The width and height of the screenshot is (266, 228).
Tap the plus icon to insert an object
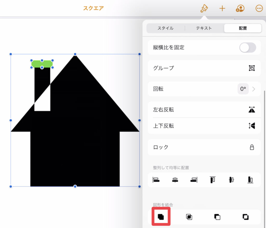pyautogui.click(x=222, y=8)
